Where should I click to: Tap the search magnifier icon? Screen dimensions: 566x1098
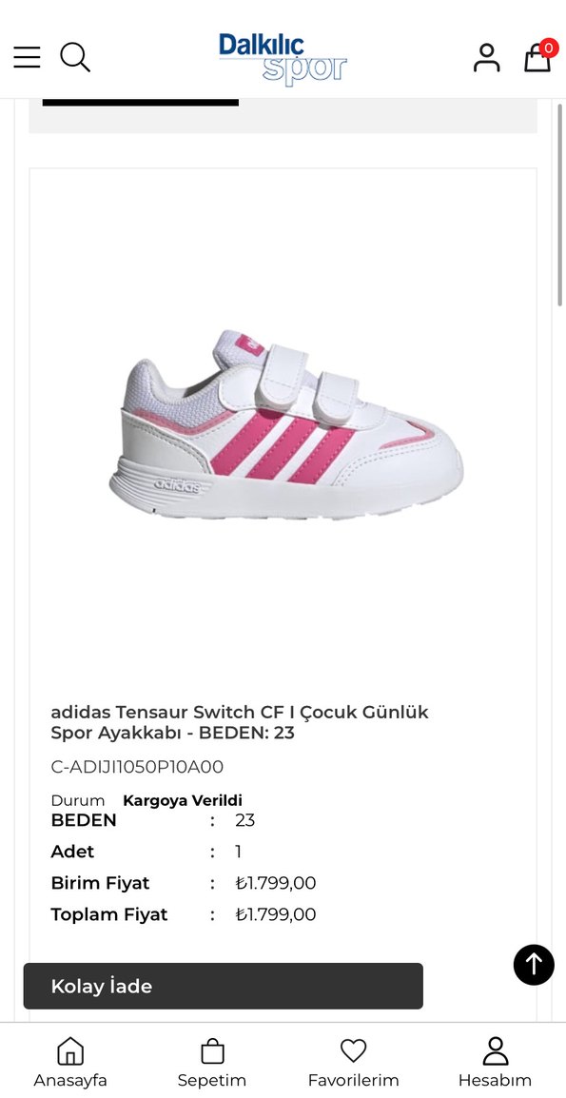point(75,57)
